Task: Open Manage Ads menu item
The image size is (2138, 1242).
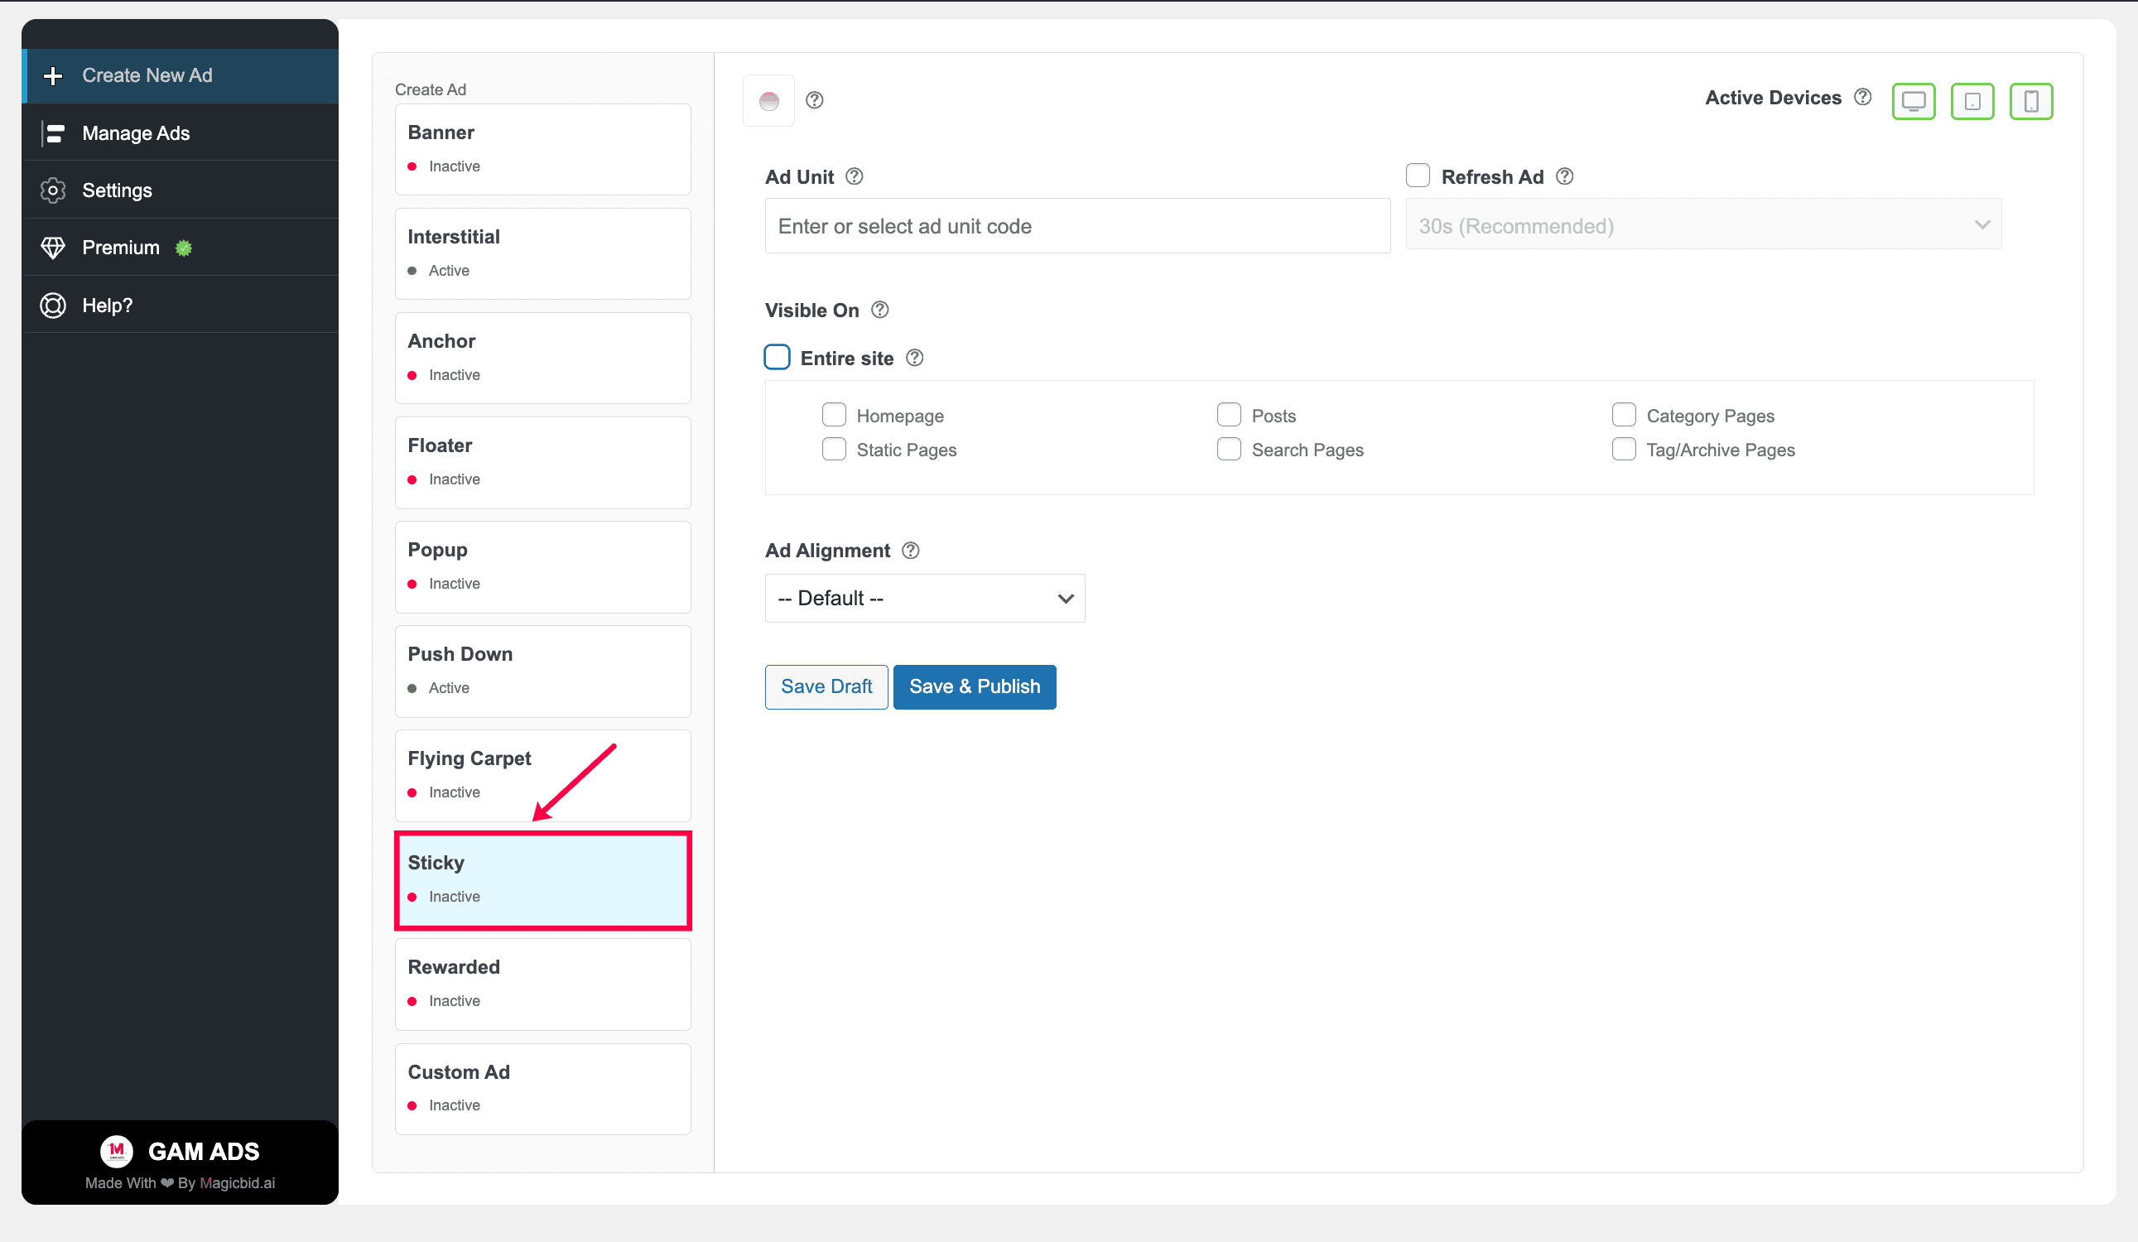Action: tap(180, 133)
